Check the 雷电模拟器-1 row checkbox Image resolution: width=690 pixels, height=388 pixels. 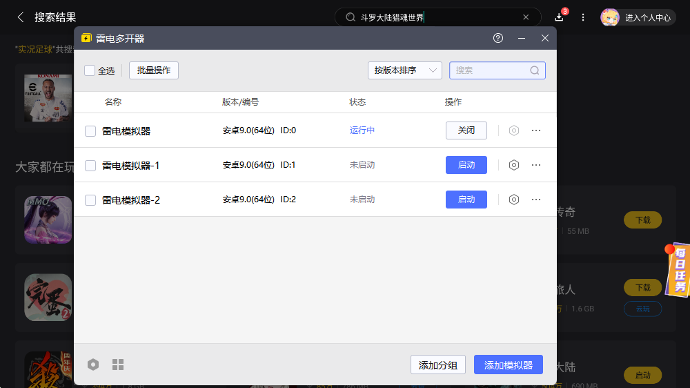90,166
